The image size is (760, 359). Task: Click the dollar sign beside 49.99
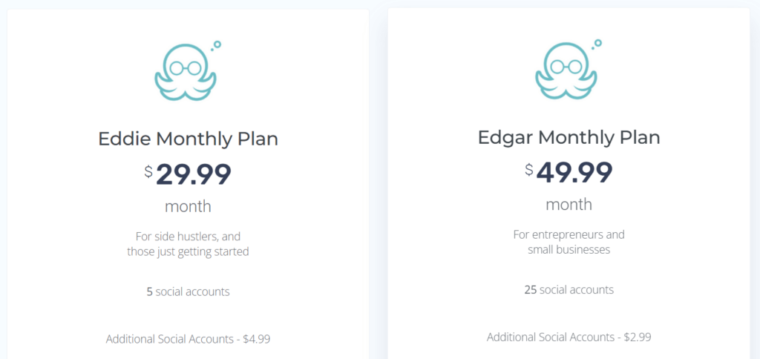[x=529, y=170]
